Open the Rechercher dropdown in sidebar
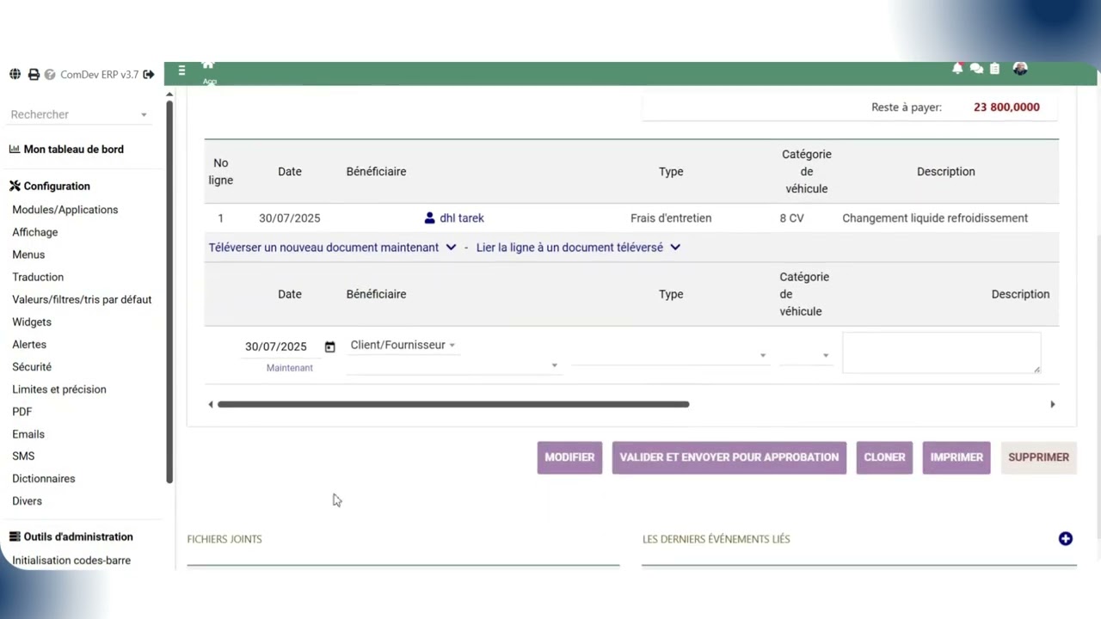This screenshot has width=1101, height=619. (79, 114)
